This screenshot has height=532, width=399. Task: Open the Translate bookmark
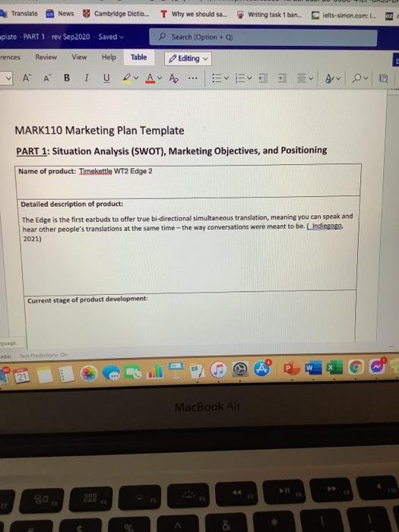coord(20,14)
